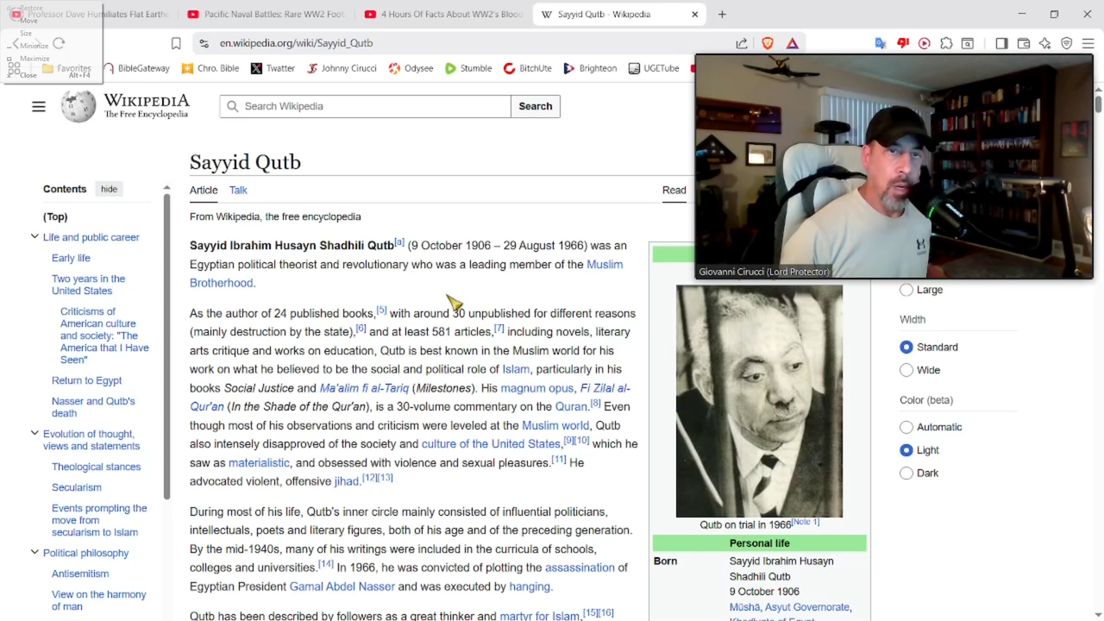
Task: Switch to the Talk tab
Action: tap(238, 190)
